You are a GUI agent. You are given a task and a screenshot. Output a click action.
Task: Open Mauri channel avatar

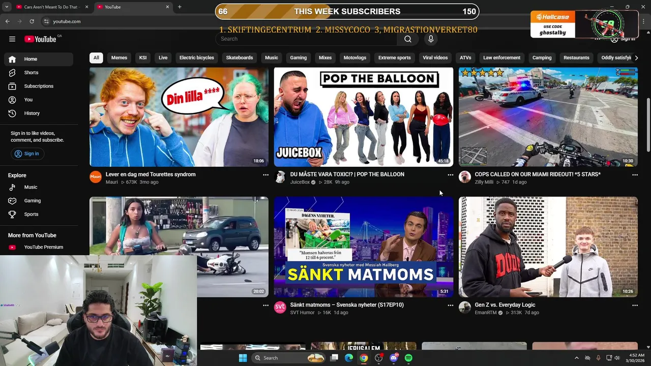tap(96, 177)
